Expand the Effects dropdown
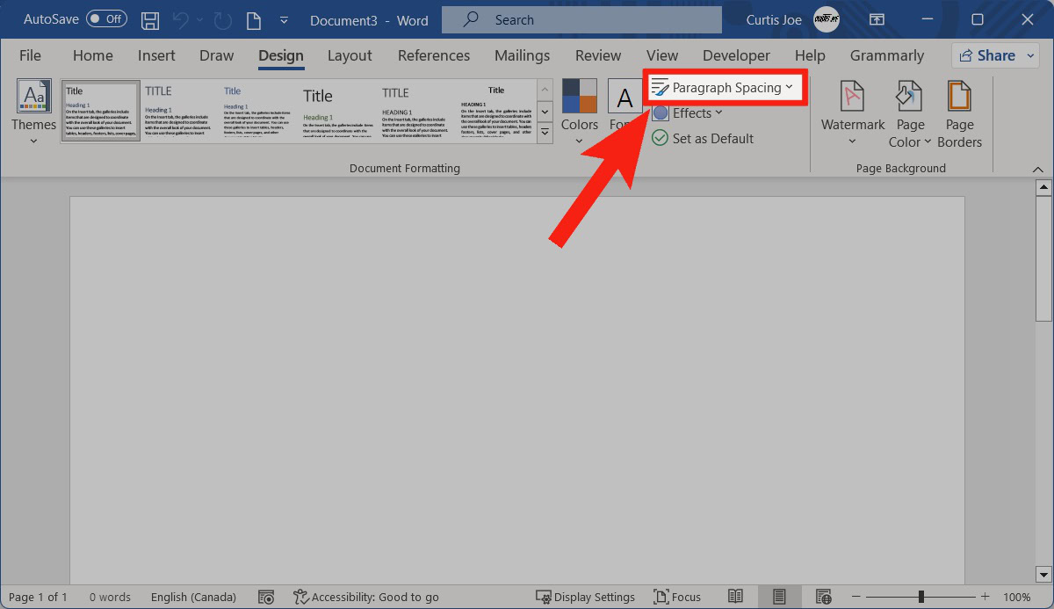 [x=689, y=112]
